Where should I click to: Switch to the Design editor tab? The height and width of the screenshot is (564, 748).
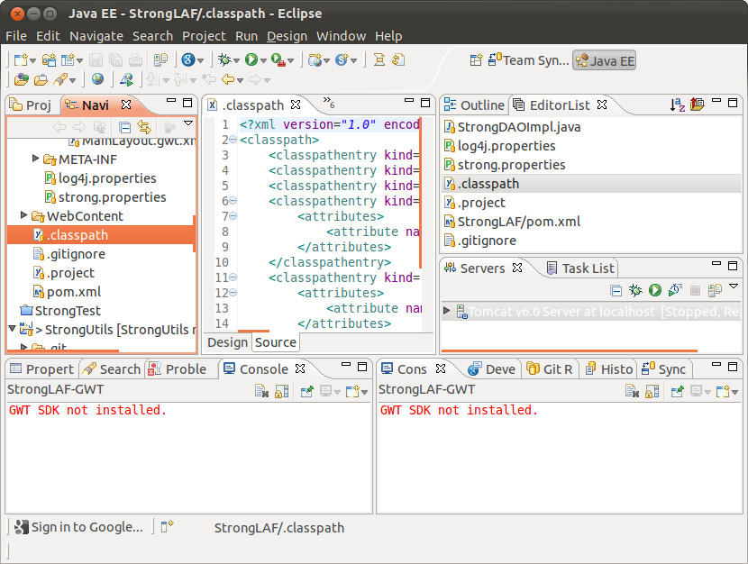227,342
